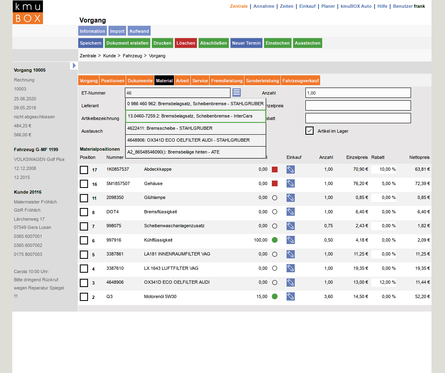
Task: Click the Einkauf tag icon for Abdeckkappe
Action: point(291,170)
